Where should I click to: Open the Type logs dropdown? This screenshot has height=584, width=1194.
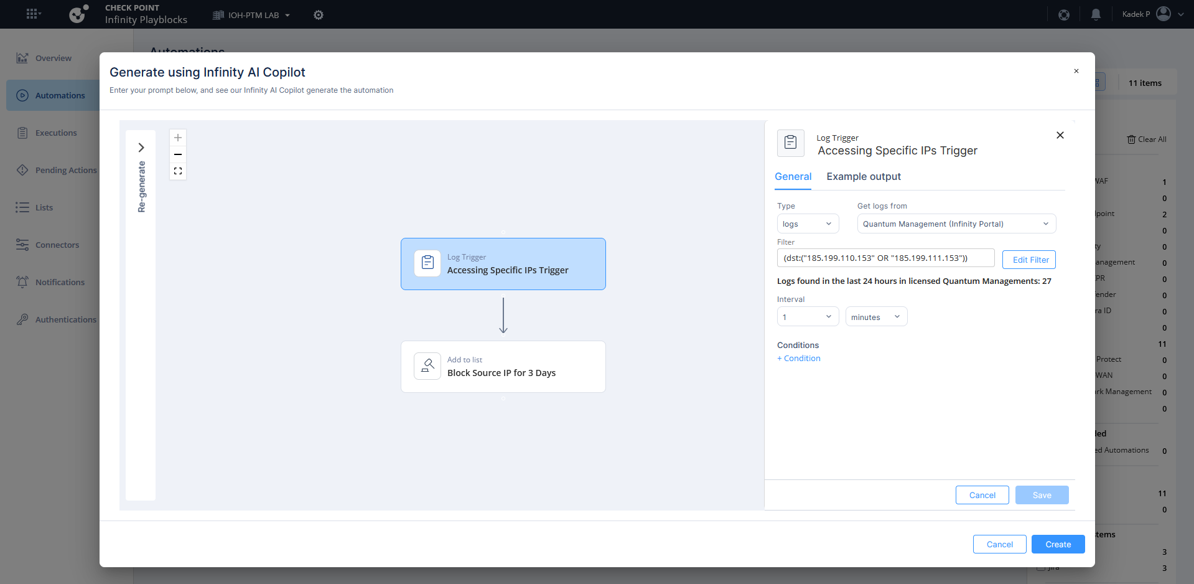tap(807, 224)
